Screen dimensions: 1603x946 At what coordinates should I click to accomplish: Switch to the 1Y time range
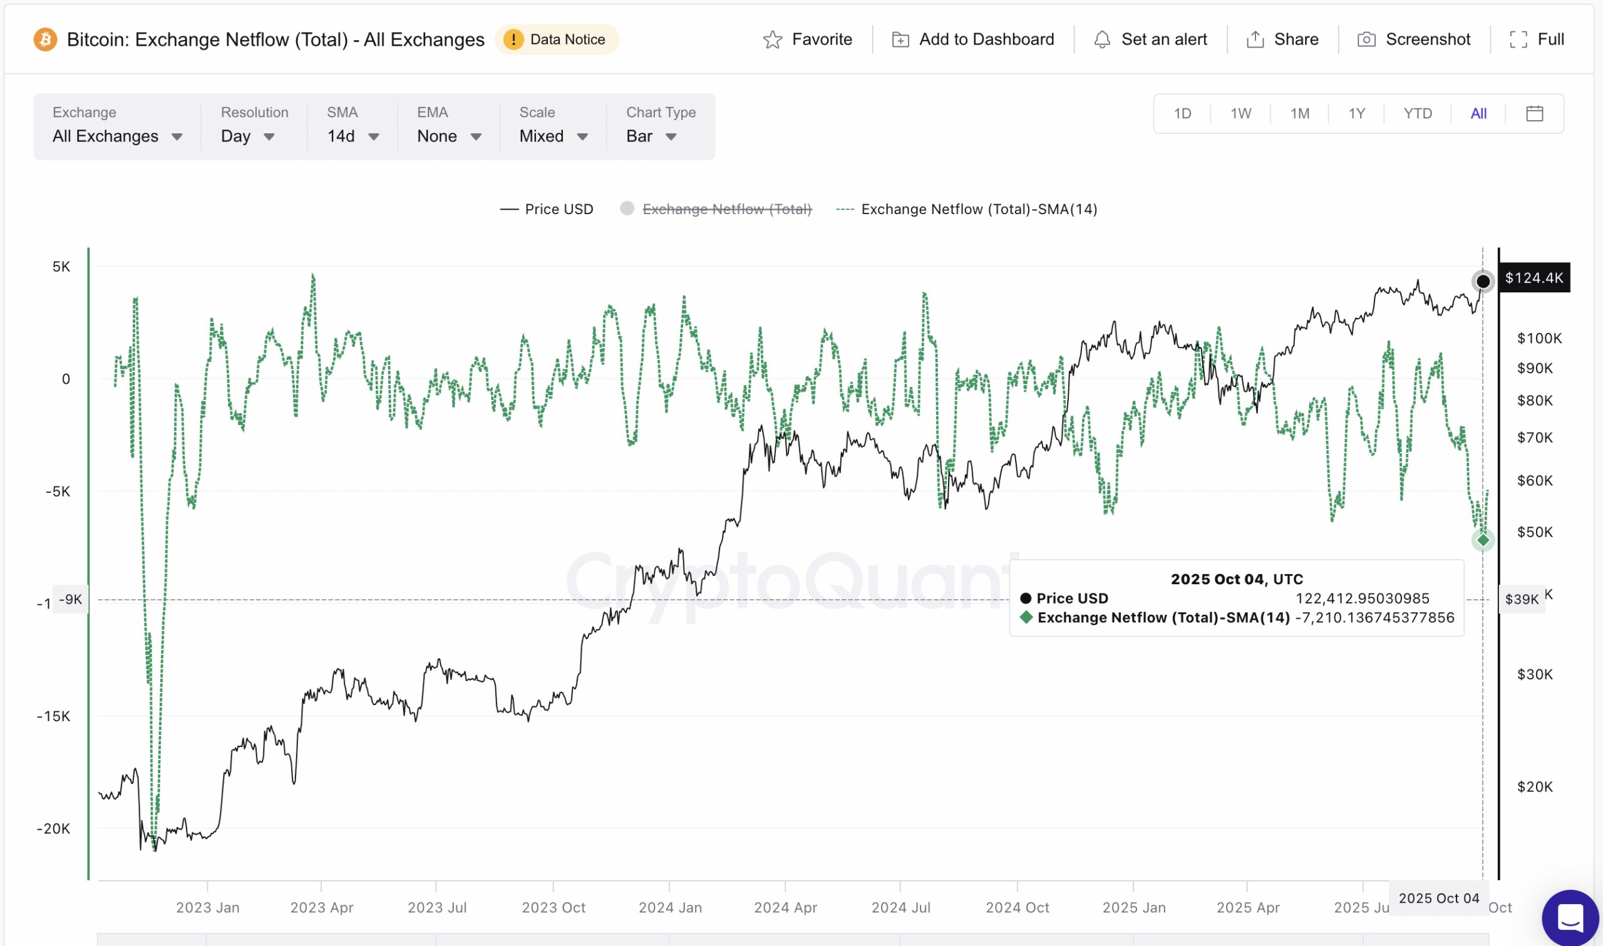[1356, 113]
